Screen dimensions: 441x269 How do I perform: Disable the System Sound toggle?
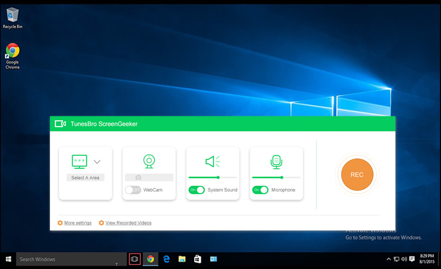point(196,190)
